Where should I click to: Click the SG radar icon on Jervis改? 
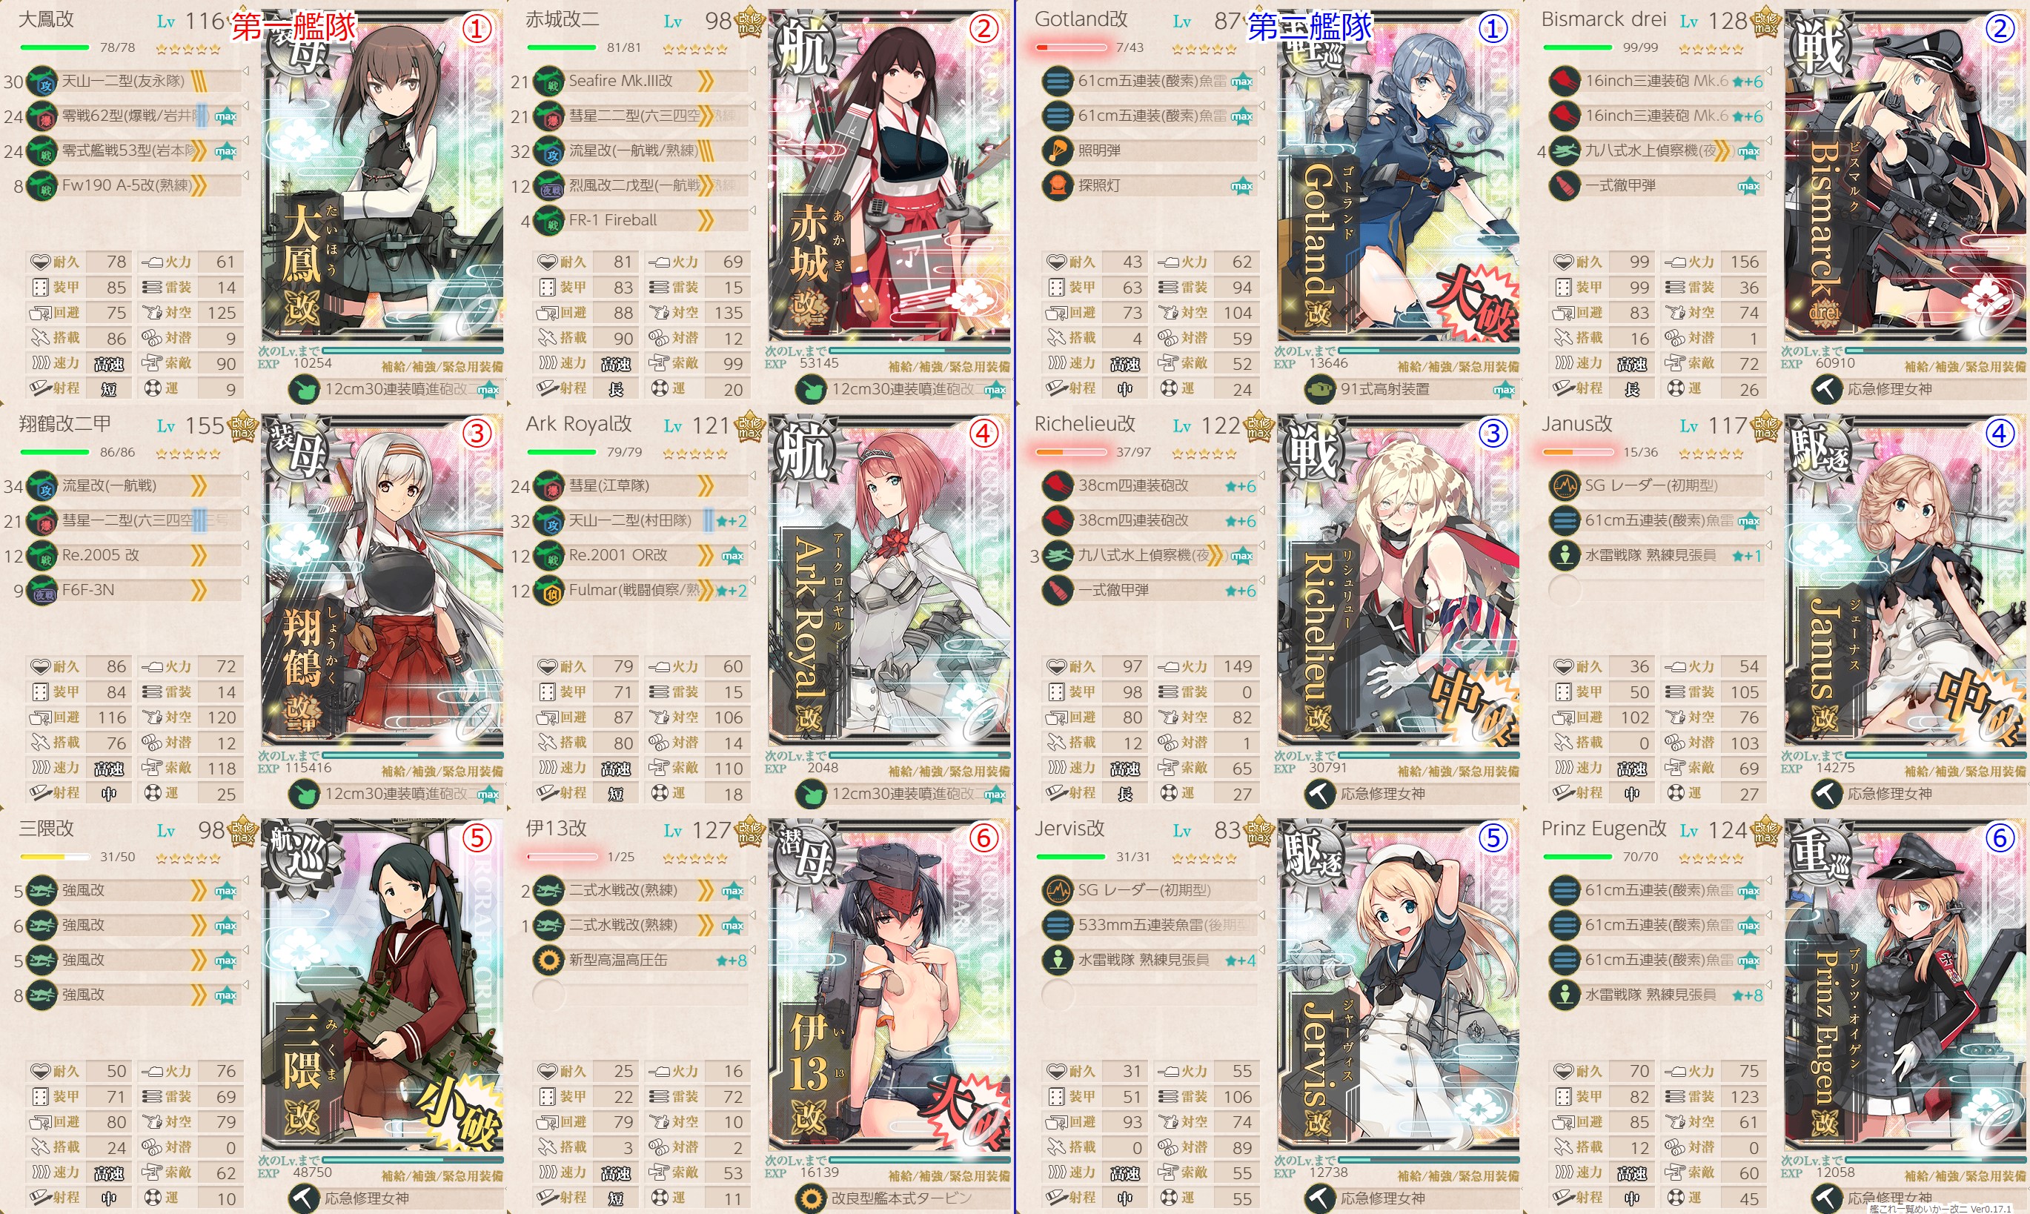pyautogui.click(x=1057, y=890)
